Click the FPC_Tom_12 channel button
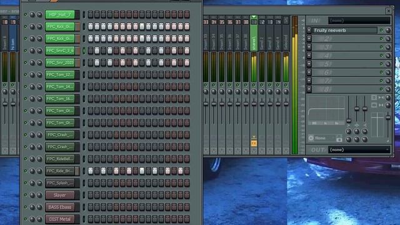 [60, 74]
